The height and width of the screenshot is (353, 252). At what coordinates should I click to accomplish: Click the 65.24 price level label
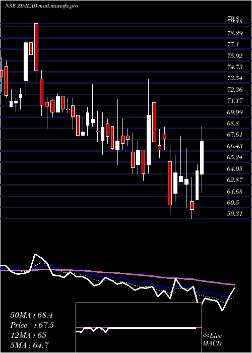[x=235, y=157]
